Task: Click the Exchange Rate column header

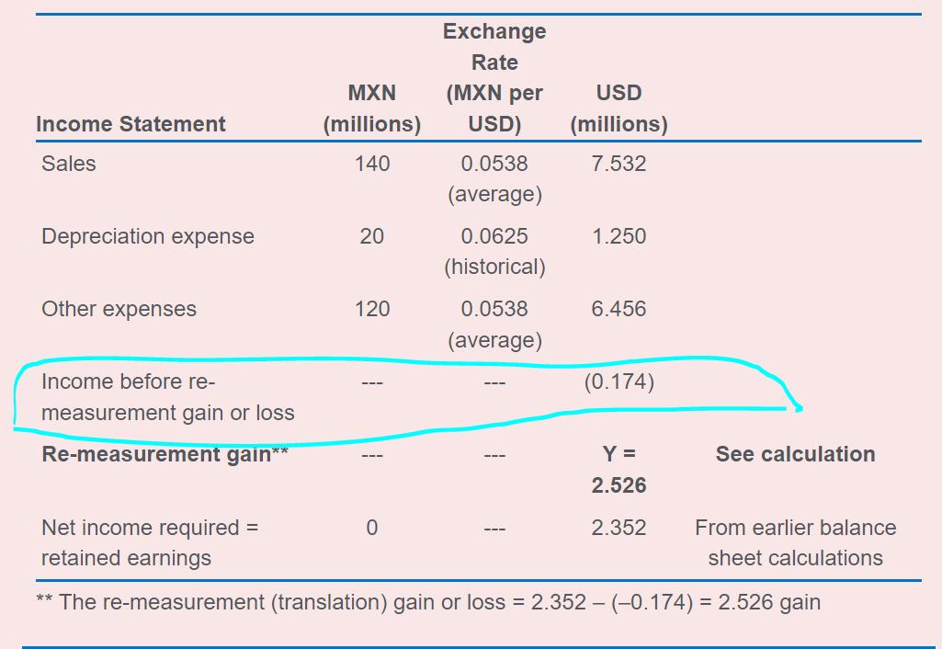Action: tap(494, 77)
